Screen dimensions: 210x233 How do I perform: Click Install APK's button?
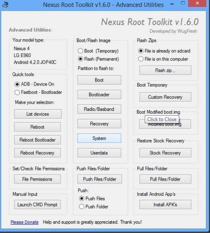[165, 205]
